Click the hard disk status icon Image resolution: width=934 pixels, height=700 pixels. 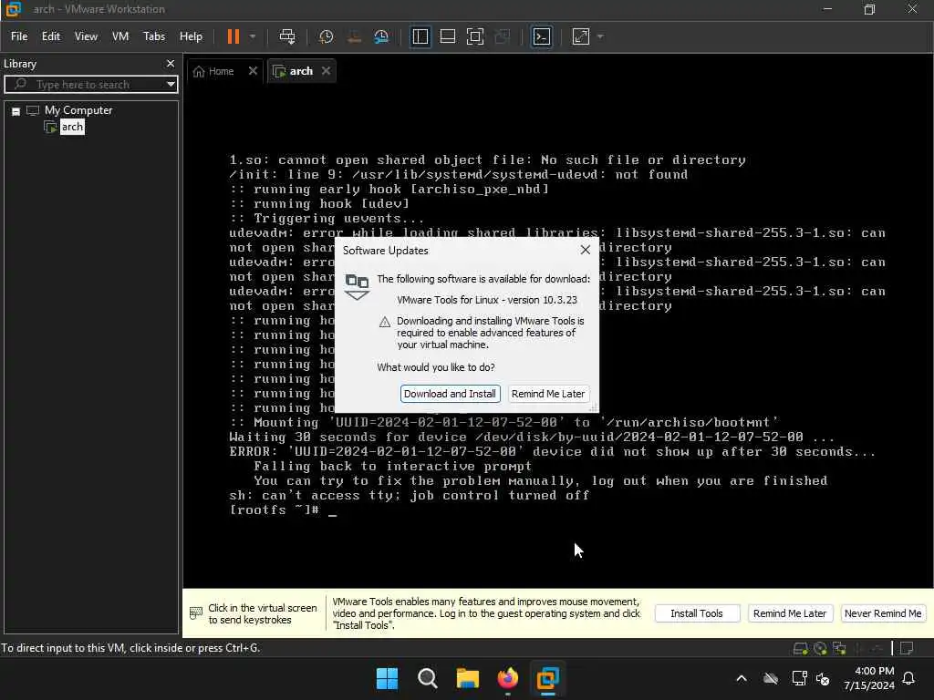pyautogui.click(x=800, y=648)
